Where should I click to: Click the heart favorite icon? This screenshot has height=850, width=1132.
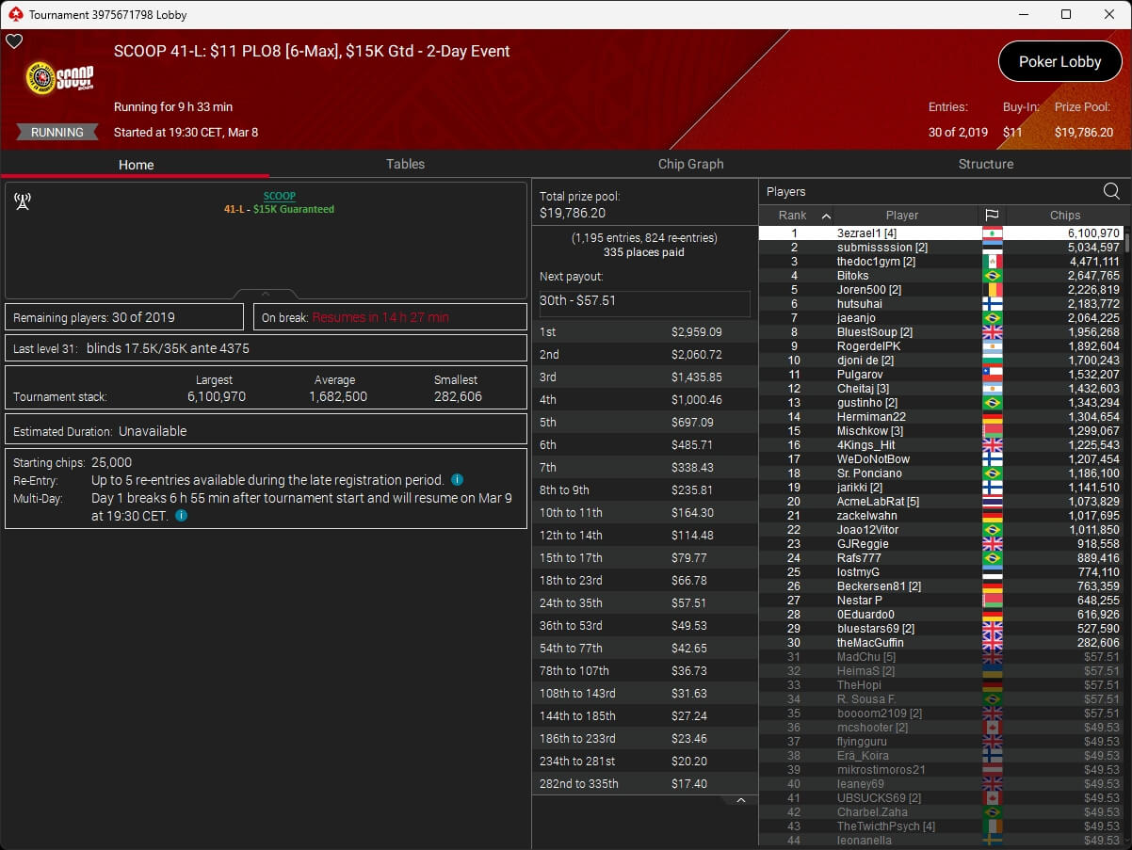(x=14, y=41)
